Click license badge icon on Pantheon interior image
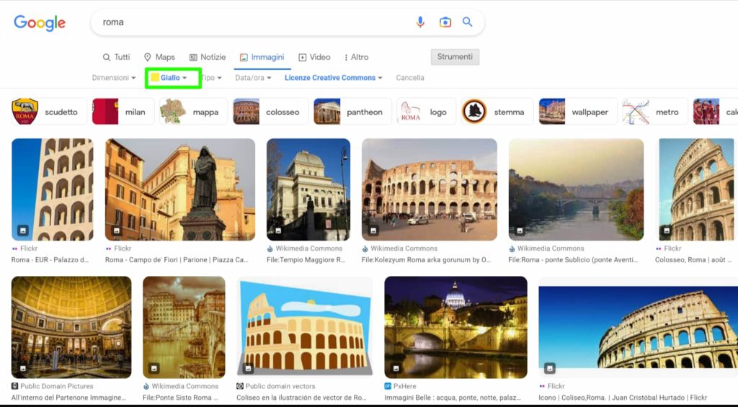This screenshot has width=738, height=407. [22, 368]
